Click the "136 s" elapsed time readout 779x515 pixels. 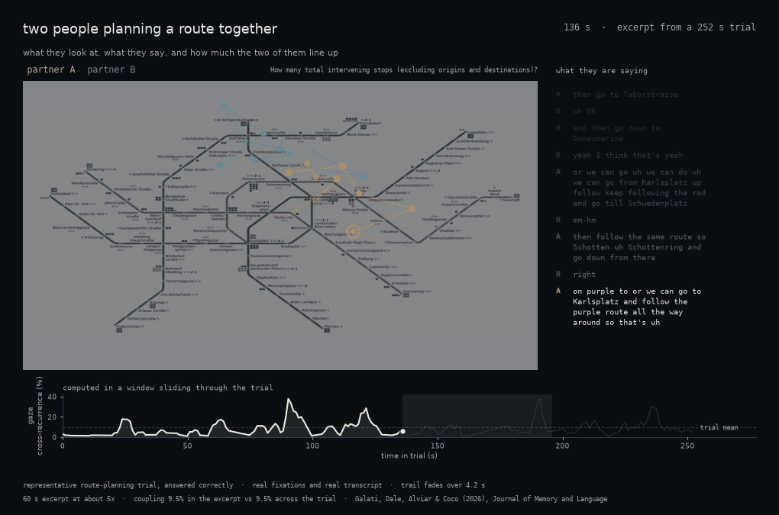577,27
